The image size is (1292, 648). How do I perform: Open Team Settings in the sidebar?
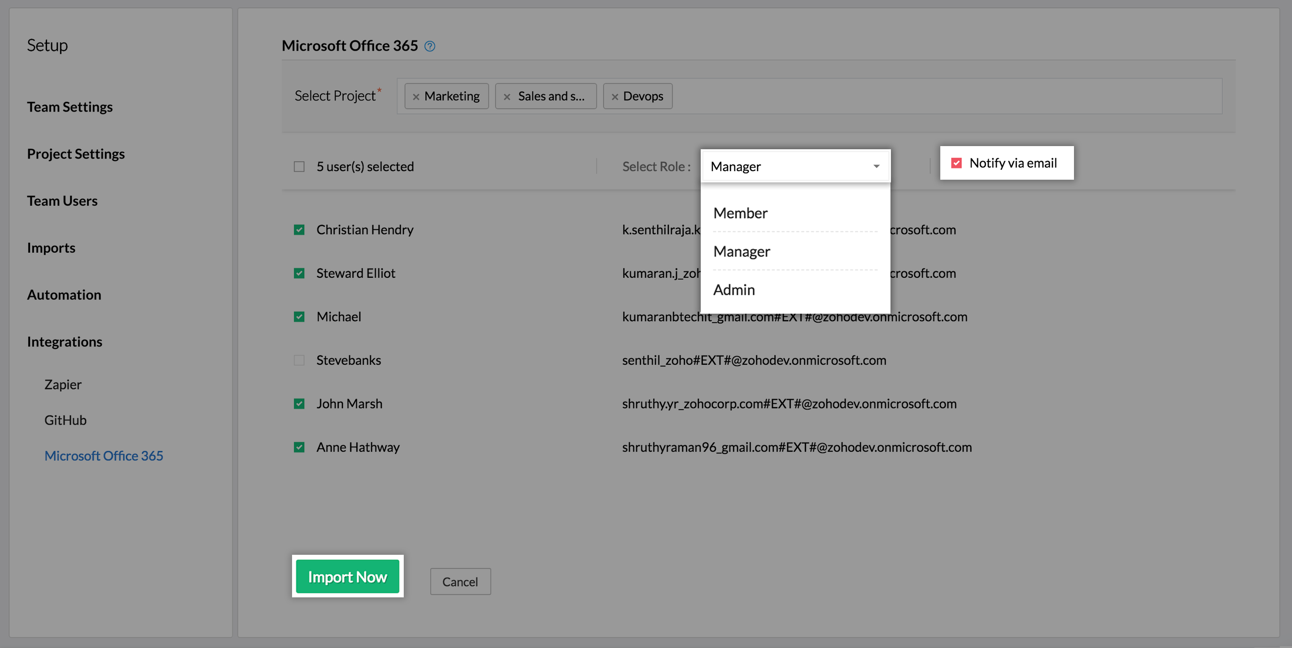[70, 107]
